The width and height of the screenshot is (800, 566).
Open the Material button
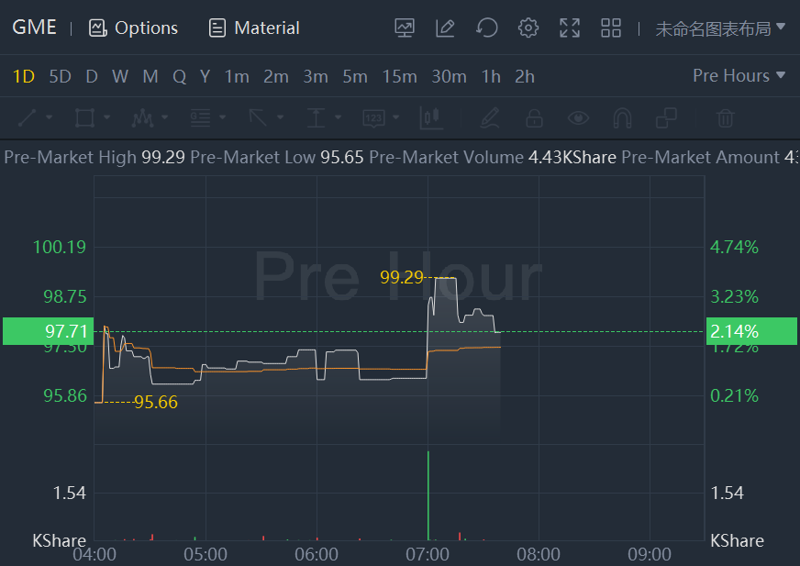pos(254,28)
